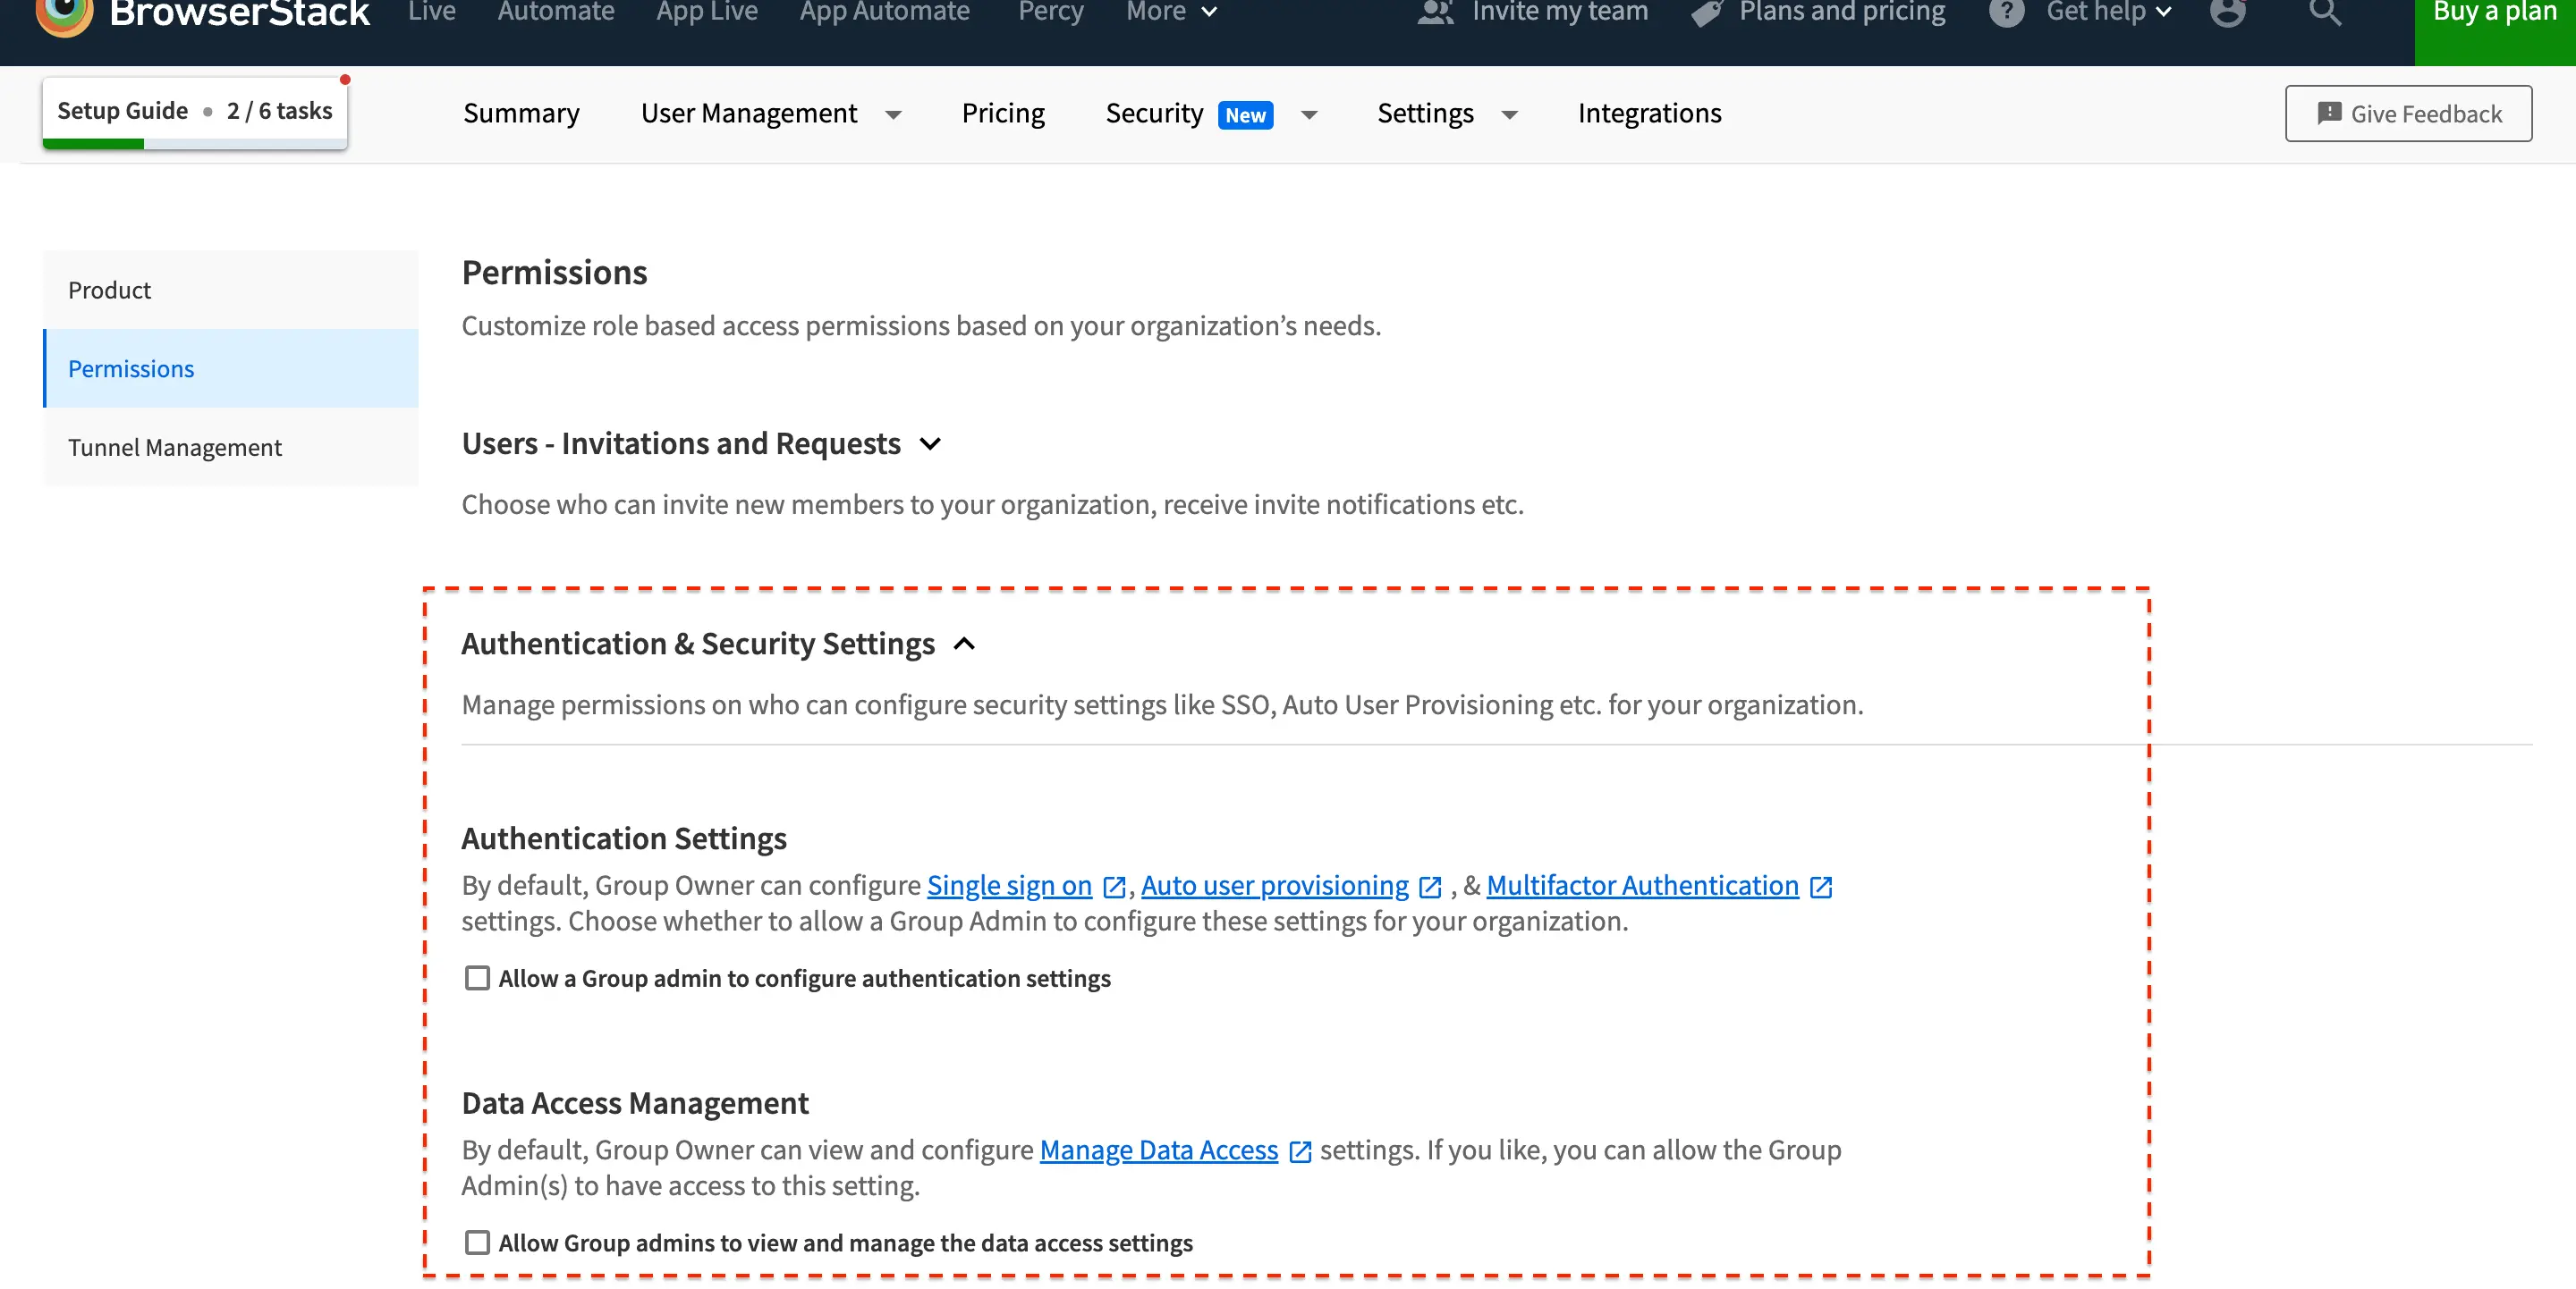Open the user account avatar icon
This screenshot has width=2576, height=1289.
[x=2227, y=12]
